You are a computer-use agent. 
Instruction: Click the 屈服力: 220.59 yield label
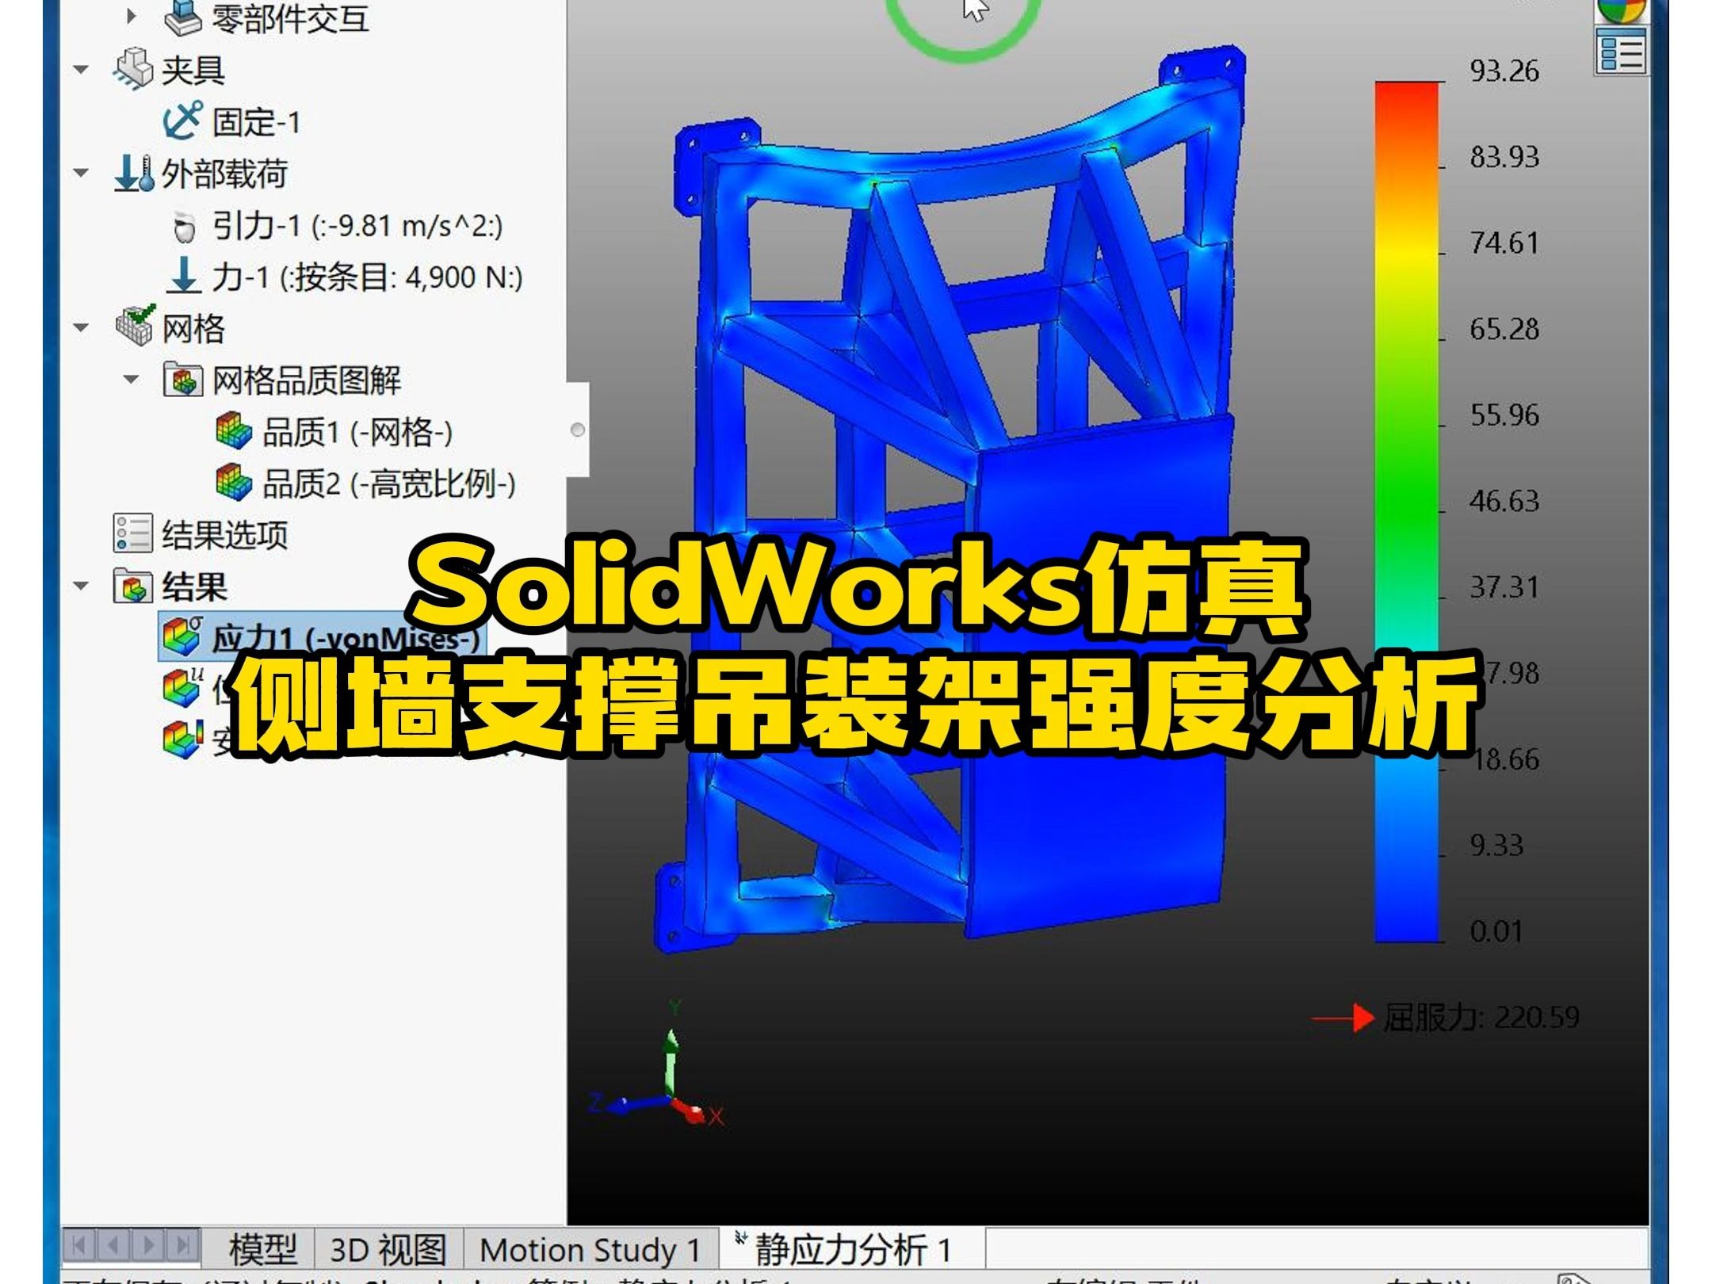(x=1481, y=1018)
